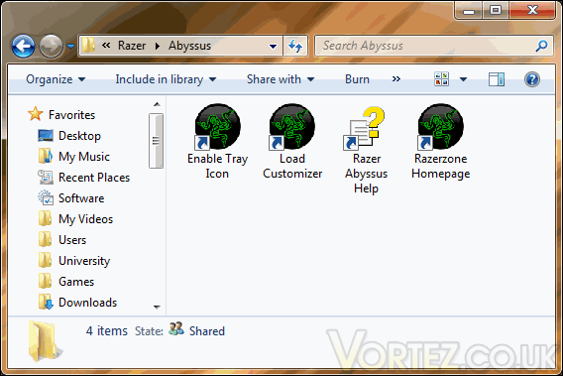Open the recent pages dropdown arrow
The width and height of the screenshot is (563, 376).
pos(70,47)
